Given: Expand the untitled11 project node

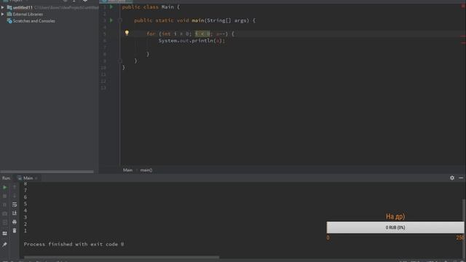Looking at the screenshot, I should click(3, 7).
